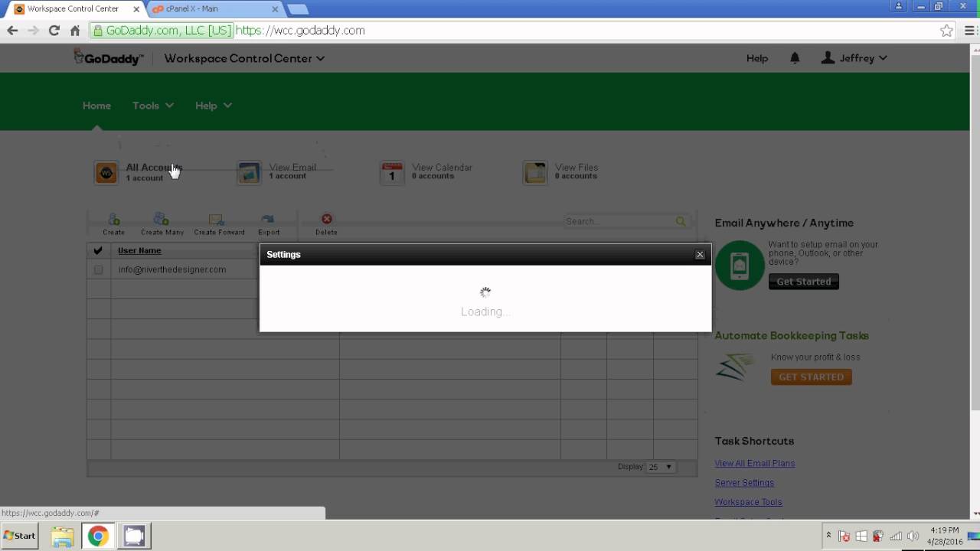Click the info@niverthedesigner.com account text

(x=172, y=269)
